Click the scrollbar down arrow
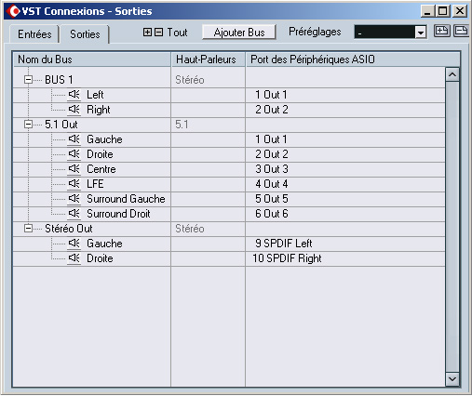Image resolution: width=472 pixels, height=396 pixels. pyautogui.click(x=452, y=379)
